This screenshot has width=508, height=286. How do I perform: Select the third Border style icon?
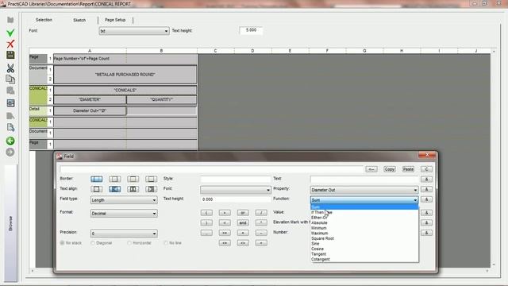tap(133, 179)
